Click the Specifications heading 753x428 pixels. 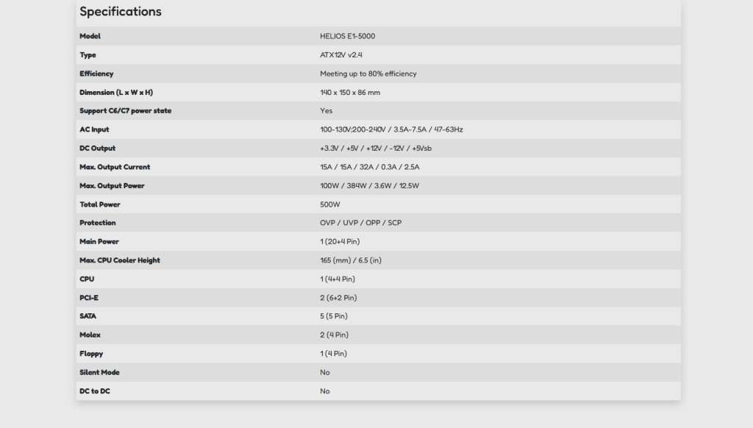point(121,12)
